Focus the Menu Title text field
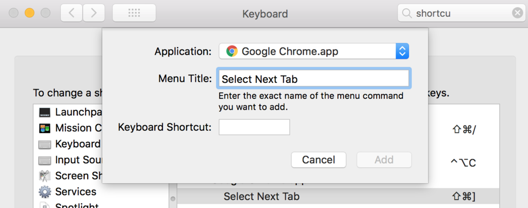The height and width of the screenshot is (208, 528). click(x=314, y=79)
